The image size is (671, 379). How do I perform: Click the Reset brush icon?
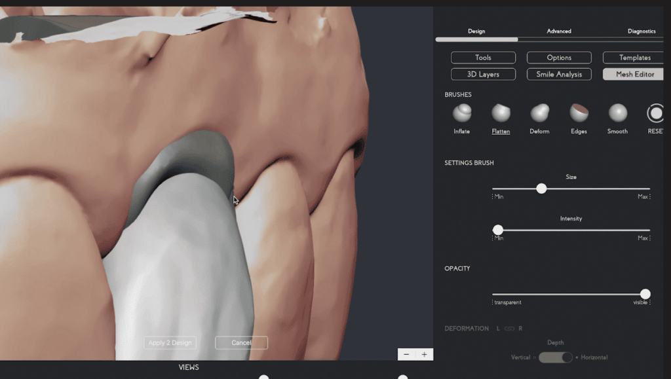(655, 113)
